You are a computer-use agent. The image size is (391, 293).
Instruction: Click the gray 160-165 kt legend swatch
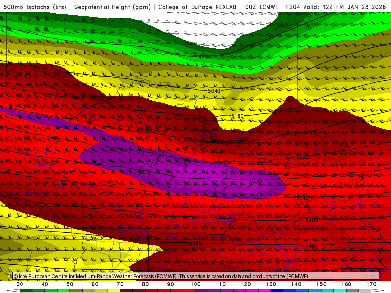(352, 291)
